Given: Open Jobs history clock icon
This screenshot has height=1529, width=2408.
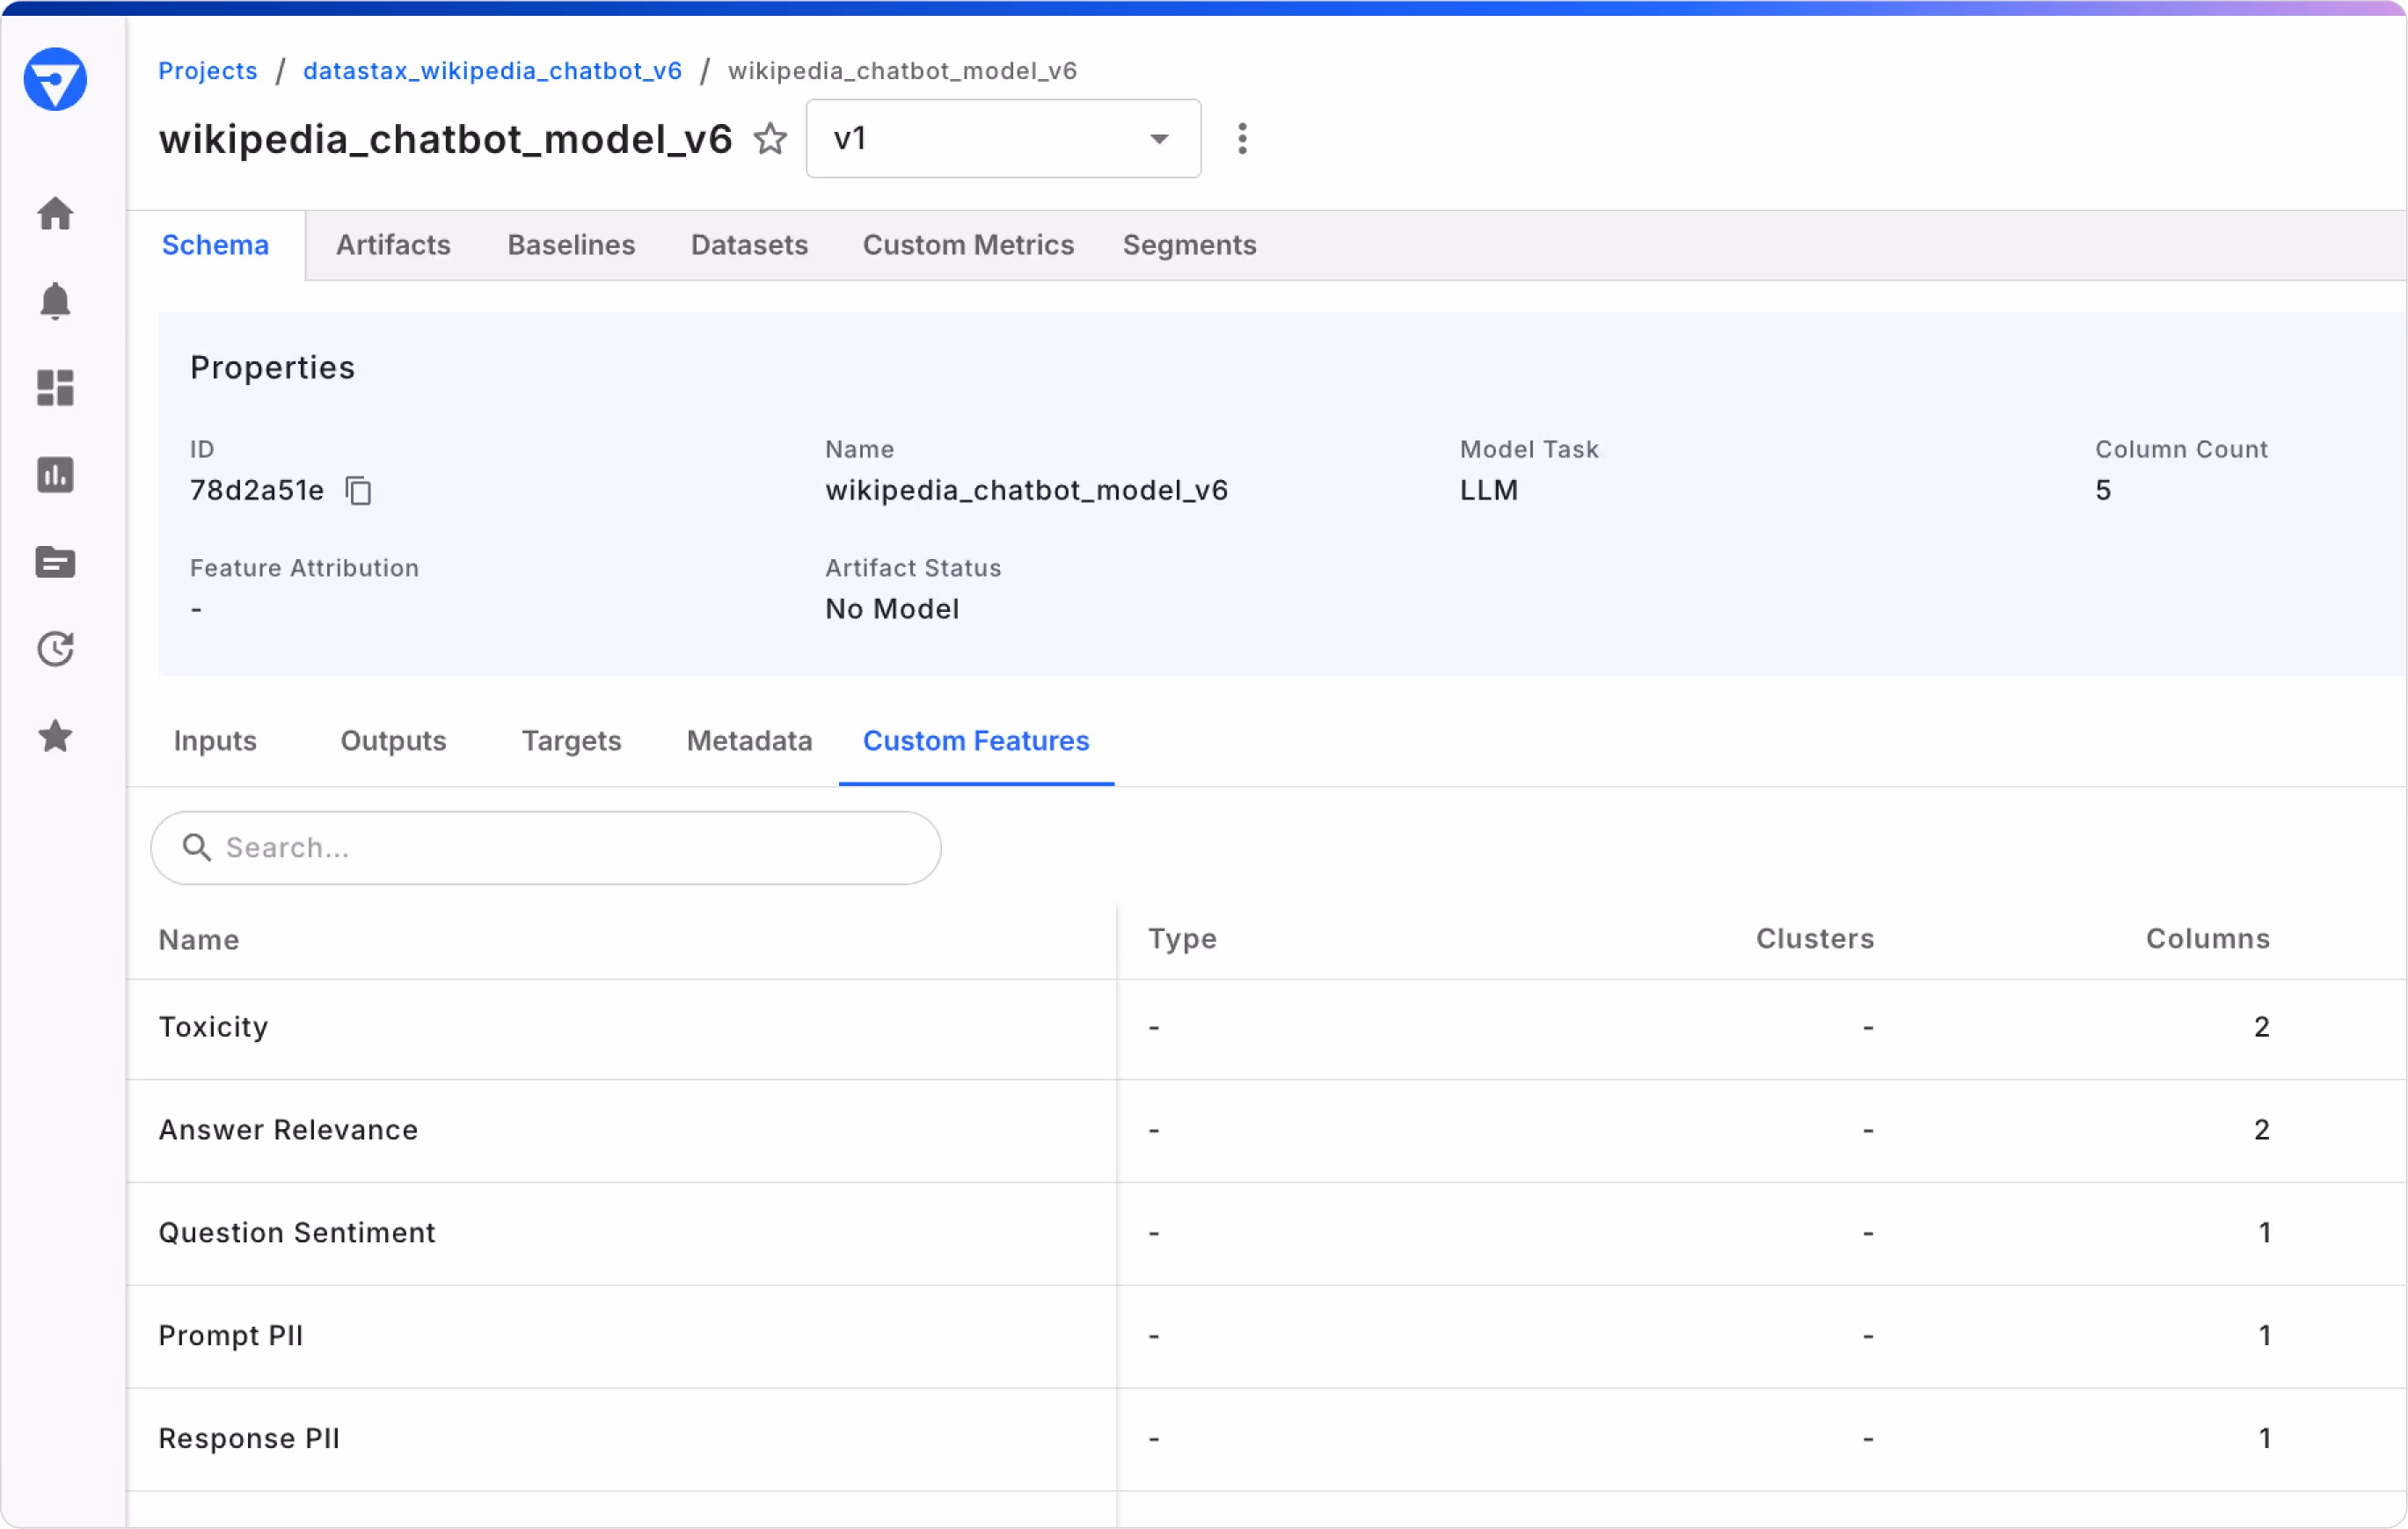Looking at the screenshot, I should (55, 649).
